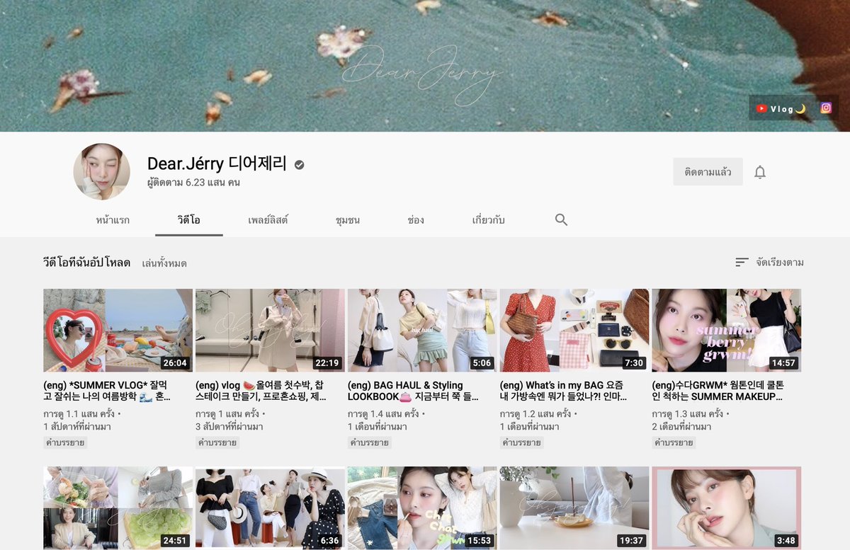Image resolution: width=850 pixels, height=550 pixels.
Task: Click the '2 เดือนที่ผ่านมา' upload date
Action: pyautogui.click(x=681, y=427)
